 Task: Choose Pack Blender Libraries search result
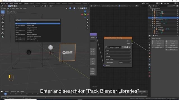pos(38,29)
